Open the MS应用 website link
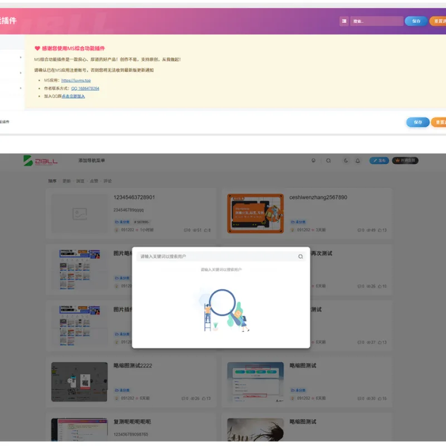This screenshot has height=446, width=446. [x=76, y=80]
